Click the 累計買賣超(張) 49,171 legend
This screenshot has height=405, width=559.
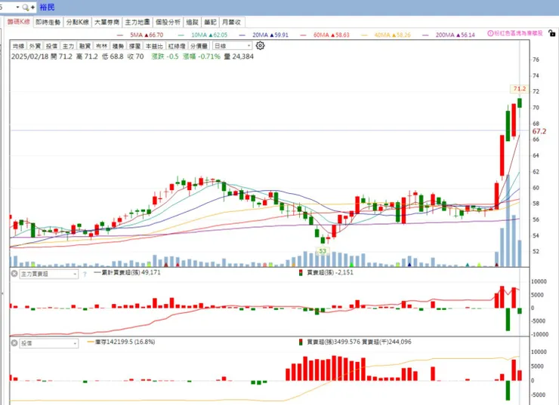click(x=128, y=272)
